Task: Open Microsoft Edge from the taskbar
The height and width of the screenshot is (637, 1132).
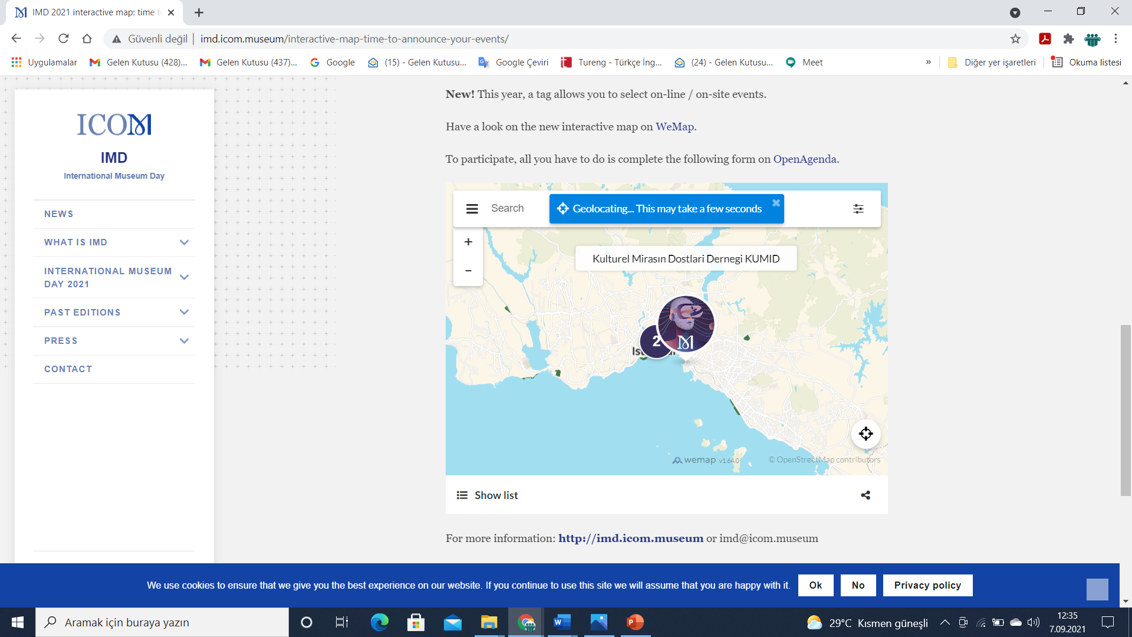Action: pos(379,622)
